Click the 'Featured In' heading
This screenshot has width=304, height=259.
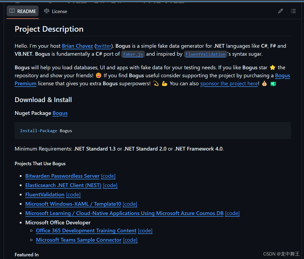[27, 254]
